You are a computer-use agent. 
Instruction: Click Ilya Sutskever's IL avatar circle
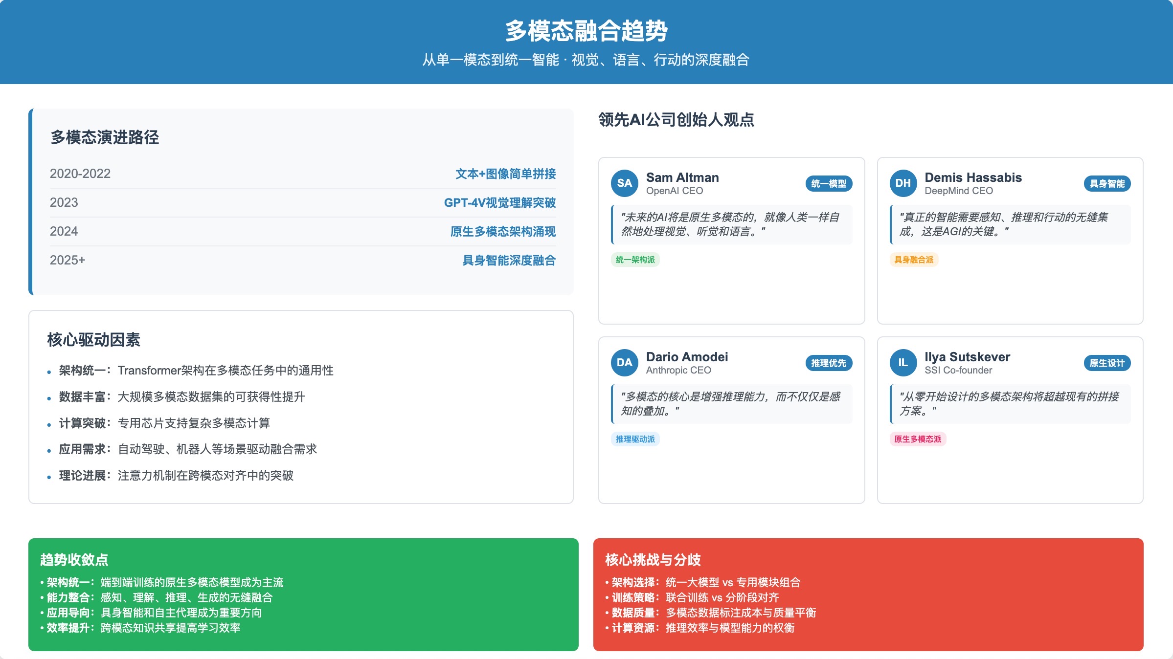pos(903,363)
